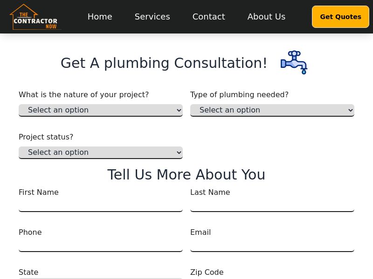This screenshot has width=373, height=279.
Task: Expand the project status dropdown
Action: point(101,152)
